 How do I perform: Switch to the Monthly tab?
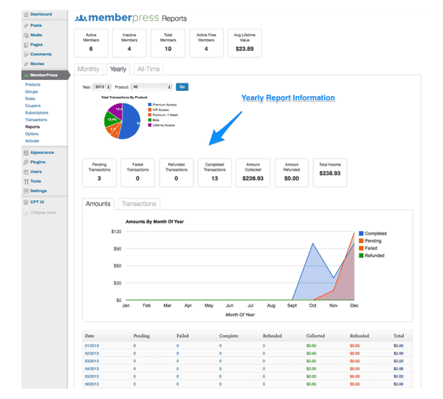tap(89, 69)
